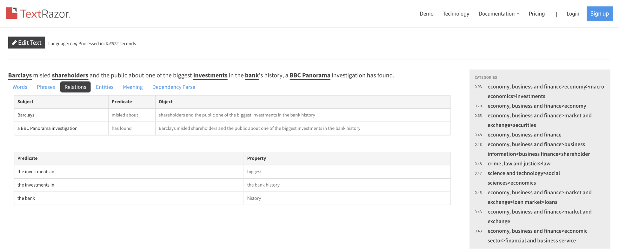619x252 pixels.
Task: Open the Demo page
Action: point(426,14)
